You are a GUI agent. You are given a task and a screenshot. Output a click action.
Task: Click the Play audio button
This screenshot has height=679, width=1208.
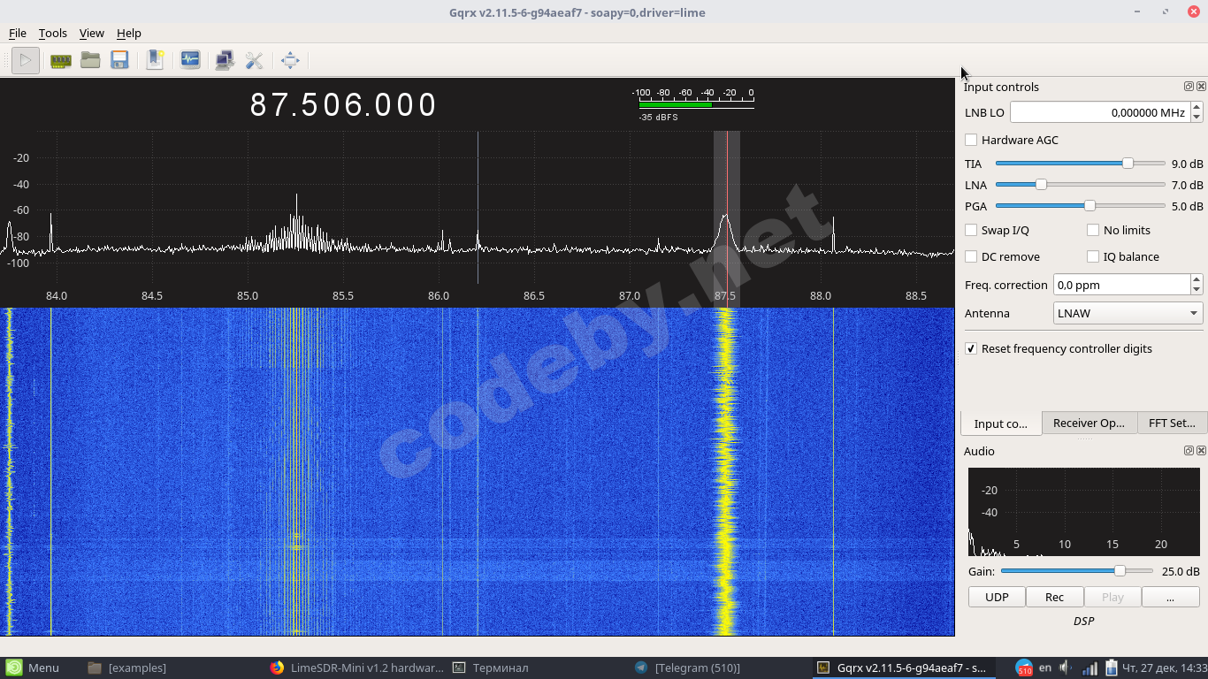pos(1112,597)
